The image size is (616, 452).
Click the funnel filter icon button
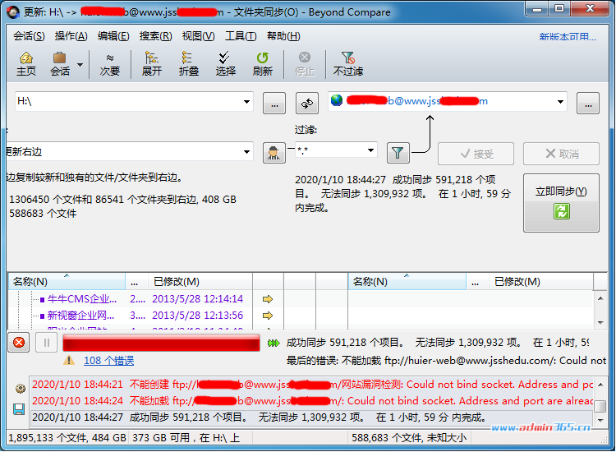pyautogui.click(x=398, y=153)
